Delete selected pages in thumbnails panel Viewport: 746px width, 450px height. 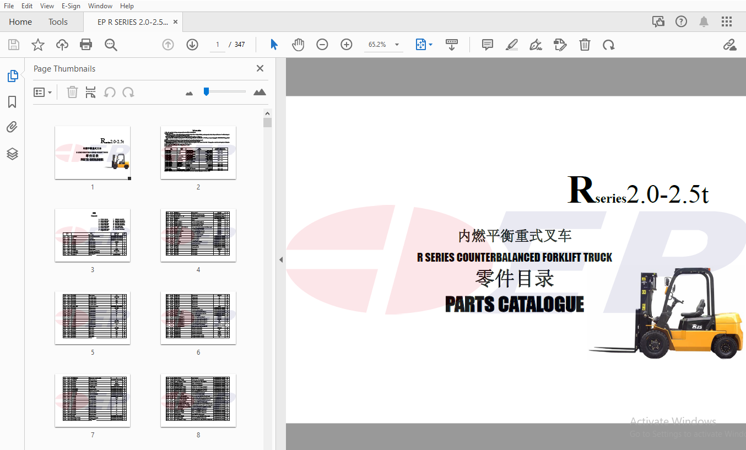[72, 92]
